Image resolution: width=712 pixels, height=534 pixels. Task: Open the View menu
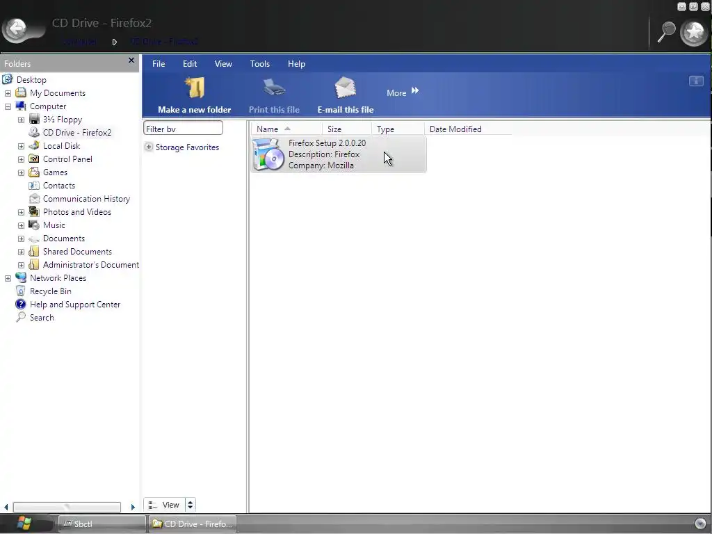(223, 64)
